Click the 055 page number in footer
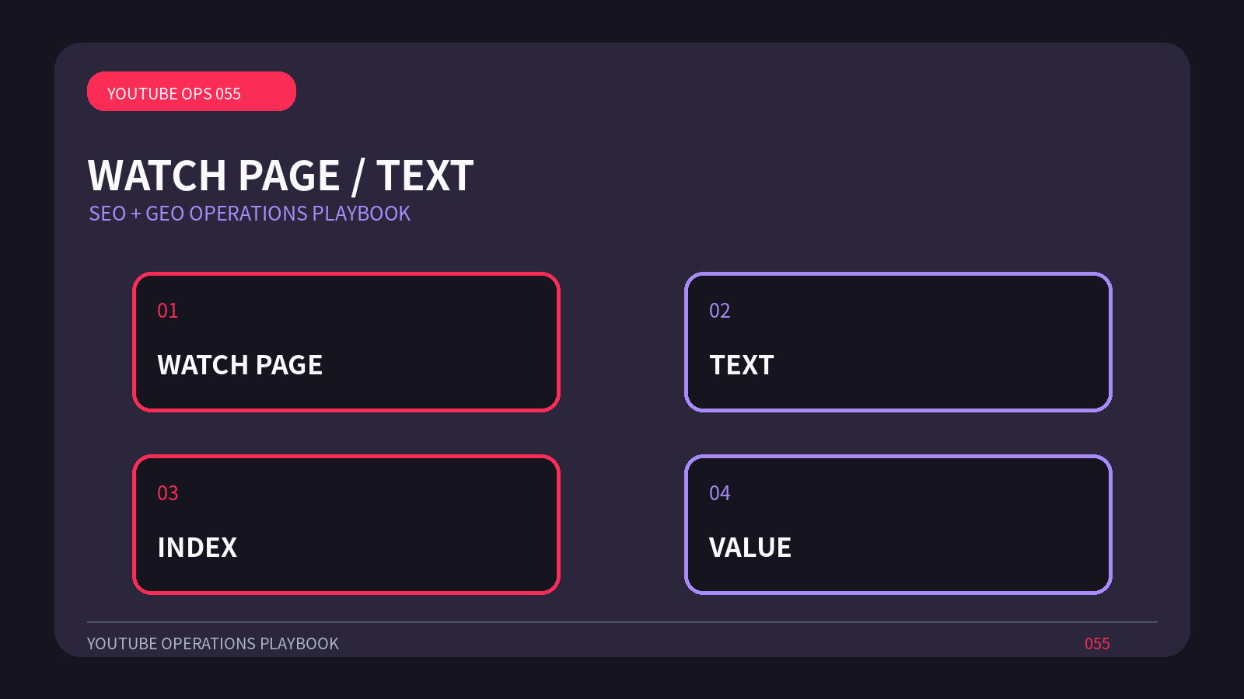Screen dimensions: 1244x699 click(1097, 644)
